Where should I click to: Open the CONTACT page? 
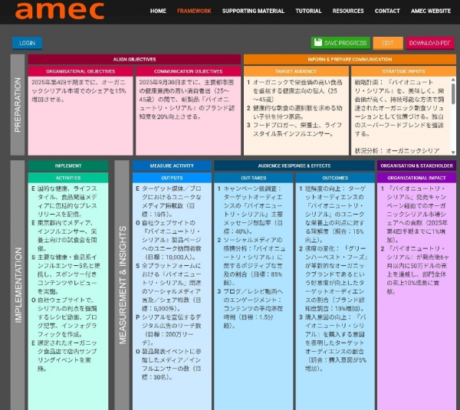(x=387, y=11)
